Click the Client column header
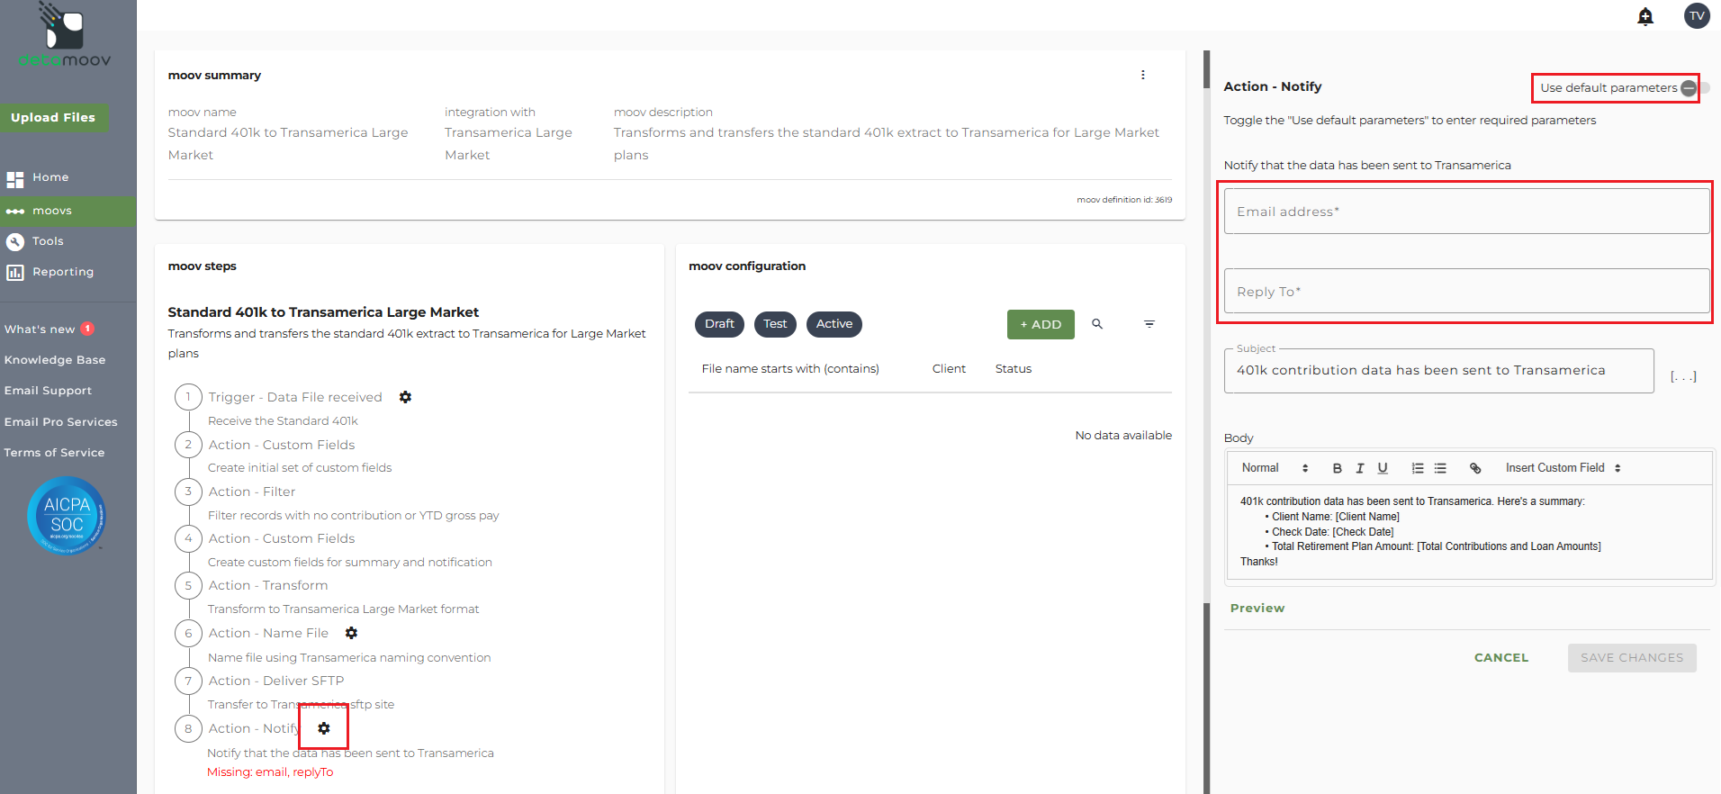 949,369
